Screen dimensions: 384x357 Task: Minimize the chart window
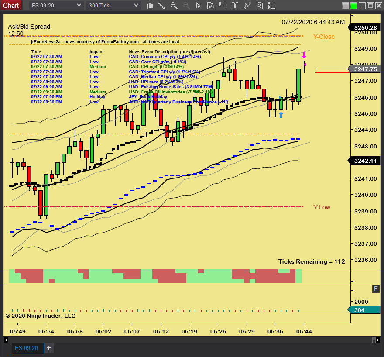point(362,6)
